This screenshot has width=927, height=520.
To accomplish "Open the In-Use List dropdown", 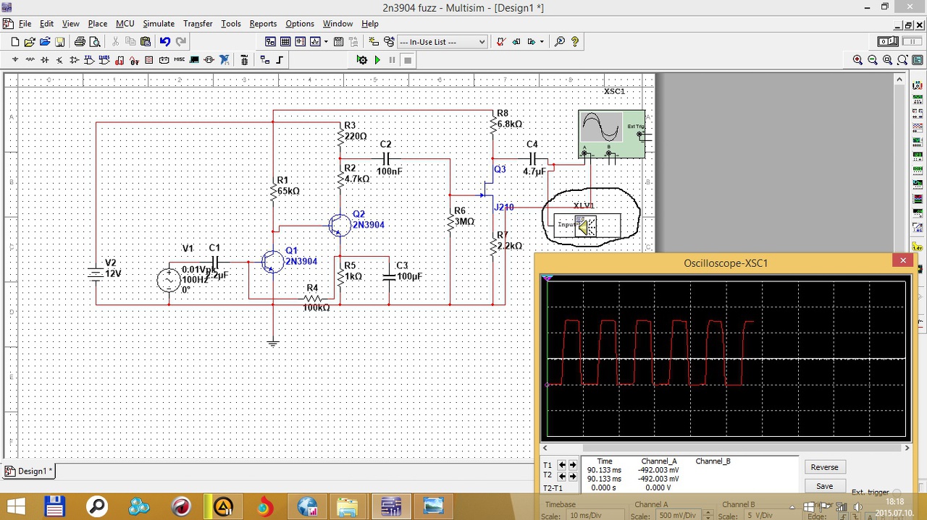I will pyautogui.click(x=442, y=42).
